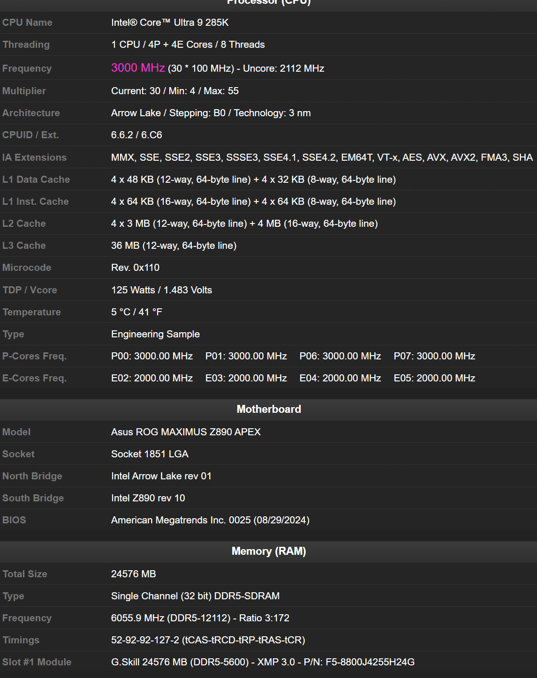Click the L3 Cache value 36 MB
Screen dimensions: 537x678
pyautogui.click(x=174, y=246)
